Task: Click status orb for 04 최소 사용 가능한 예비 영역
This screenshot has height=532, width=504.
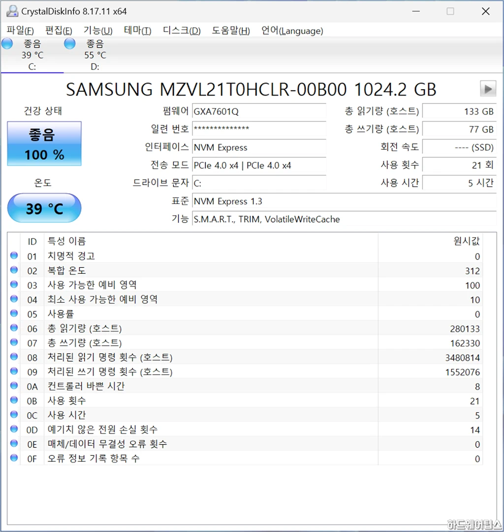Action: pos(14,299)
